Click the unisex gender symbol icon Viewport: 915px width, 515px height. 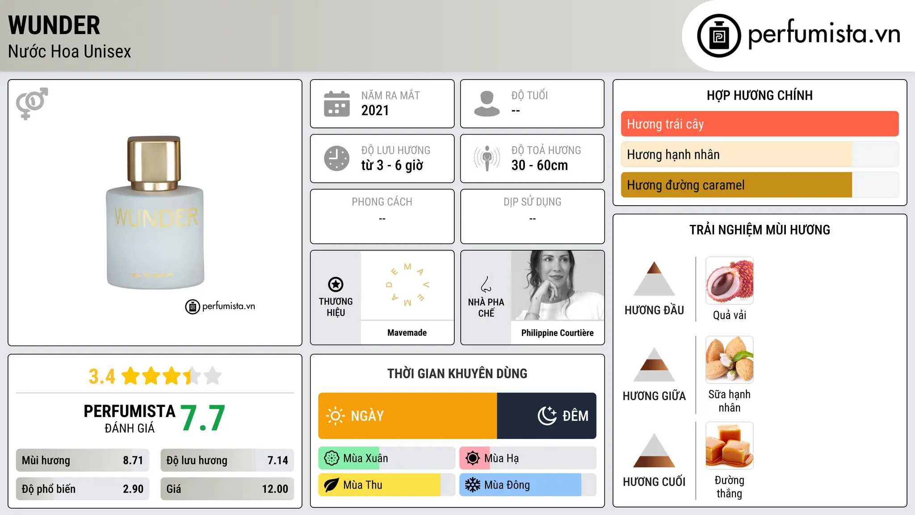pos(32,103)
